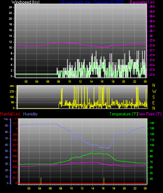Image resolution: width=163 pixels, height=193 pixels.
Task: Click the "28" barometer scale value
Action: [151, 36]
